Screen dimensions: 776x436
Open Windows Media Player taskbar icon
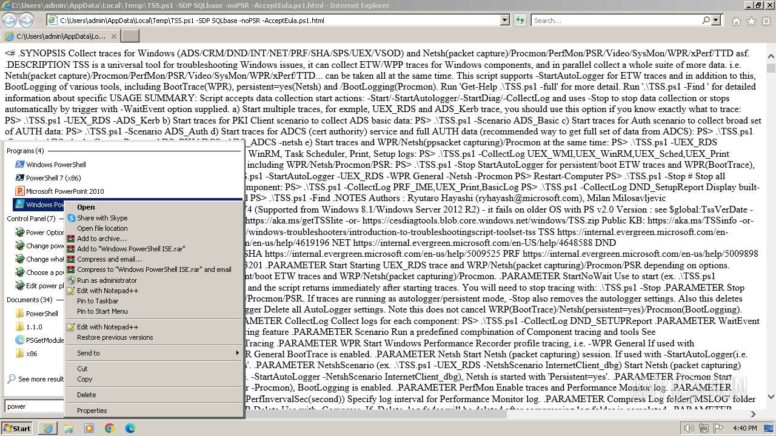point(89,428)
